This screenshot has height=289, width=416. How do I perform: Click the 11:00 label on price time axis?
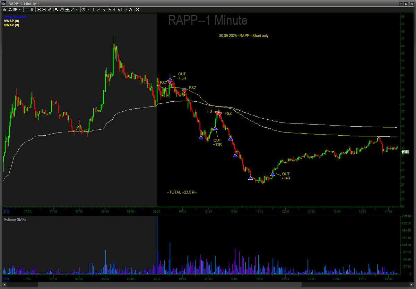[234, 211]
